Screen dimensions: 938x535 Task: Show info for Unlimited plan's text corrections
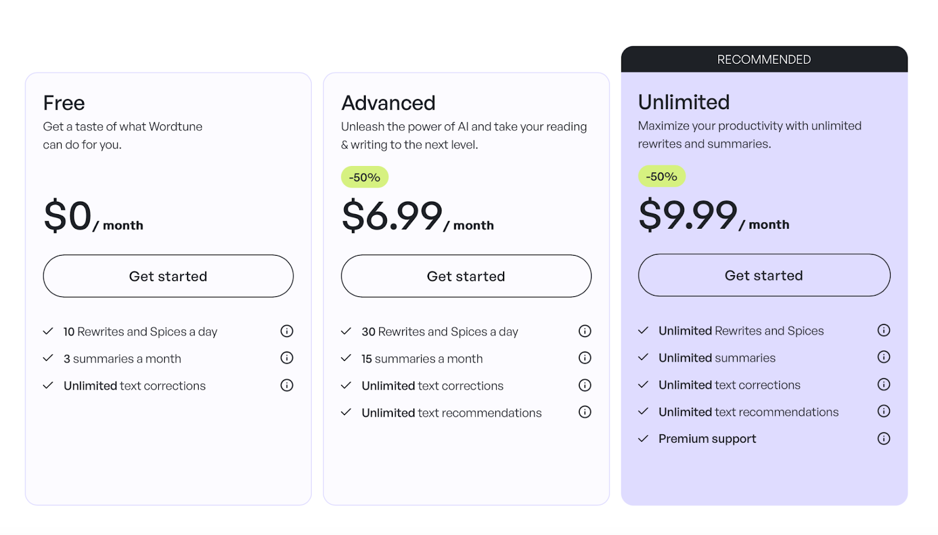pyautogui.click(x=883, y=385)
